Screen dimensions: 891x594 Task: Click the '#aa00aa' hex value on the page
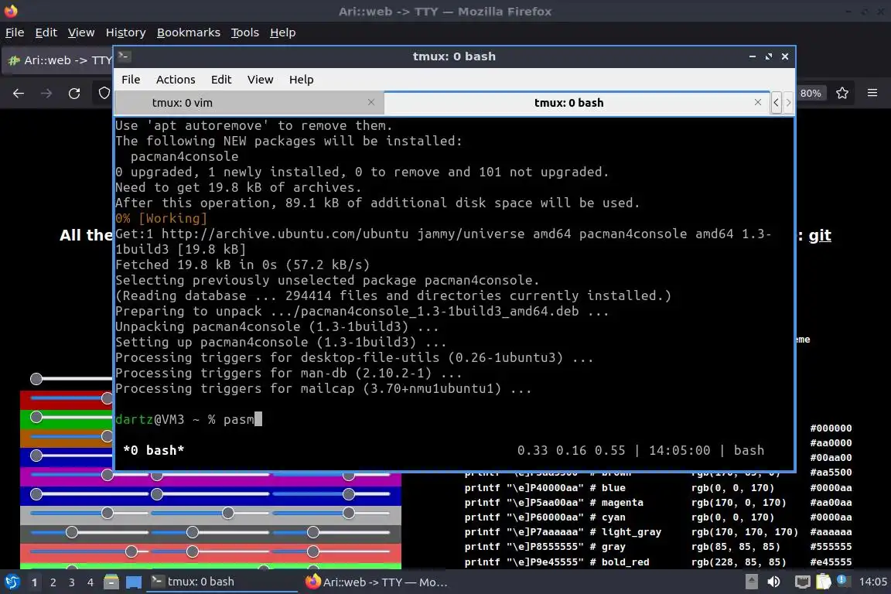831,503
